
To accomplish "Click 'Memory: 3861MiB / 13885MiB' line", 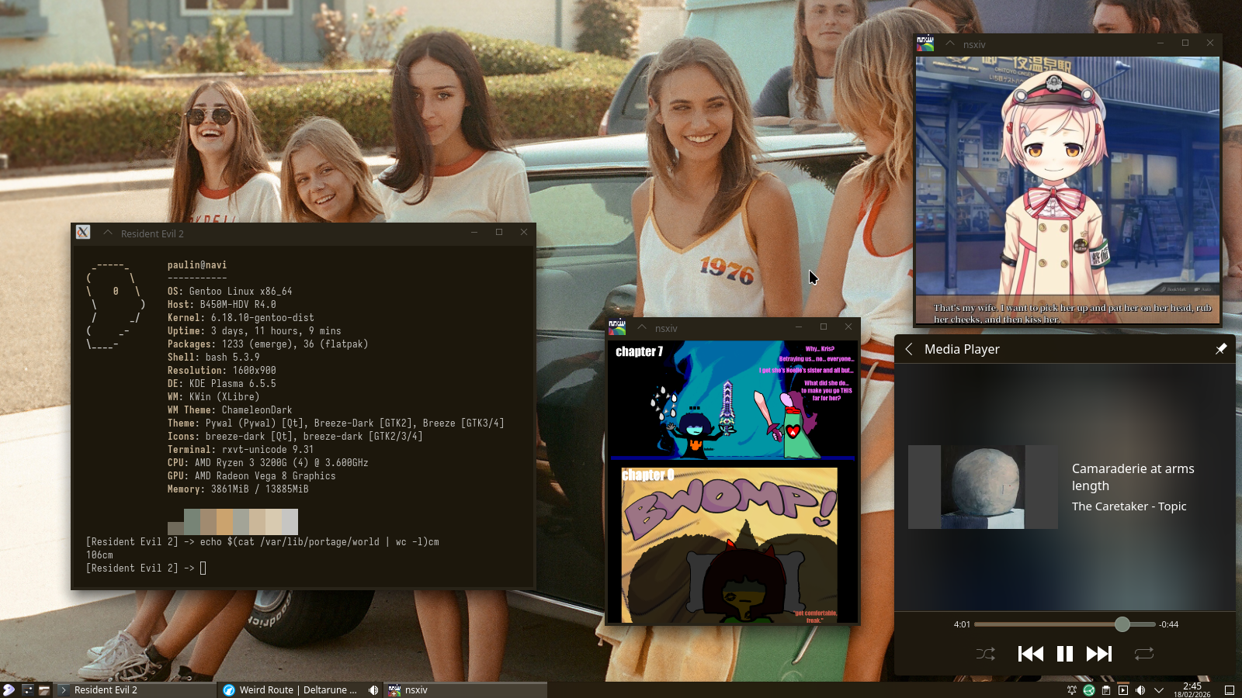I will 238,489.
